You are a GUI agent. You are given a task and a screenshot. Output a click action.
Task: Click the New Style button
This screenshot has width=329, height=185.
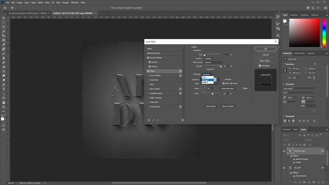[x=265, y=61]
